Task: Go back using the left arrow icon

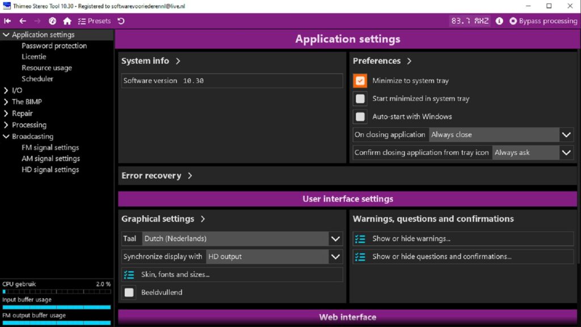Action: [23, 21]
